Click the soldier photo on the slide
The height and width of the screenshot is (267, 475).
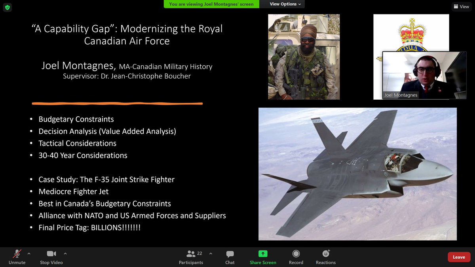coord(304,57)
